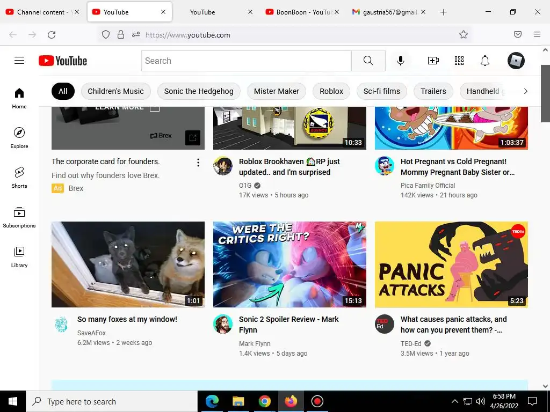Screen dimensions: 550x412
Task: Go back with Firefox back arrow
Action: tap(13, 35)
